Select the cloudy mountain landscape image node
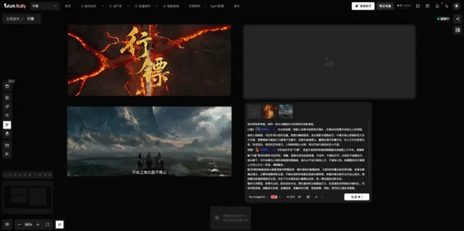Image resolution: width=464 pixels, height=231 pixels. 149,141
